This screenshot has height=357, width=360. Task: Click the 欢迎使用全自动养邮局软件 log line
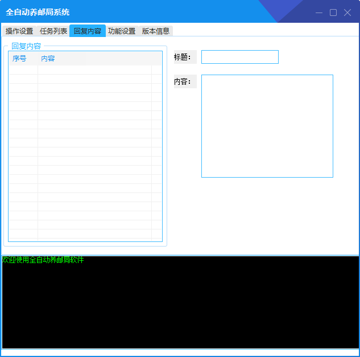coord(43,260)
